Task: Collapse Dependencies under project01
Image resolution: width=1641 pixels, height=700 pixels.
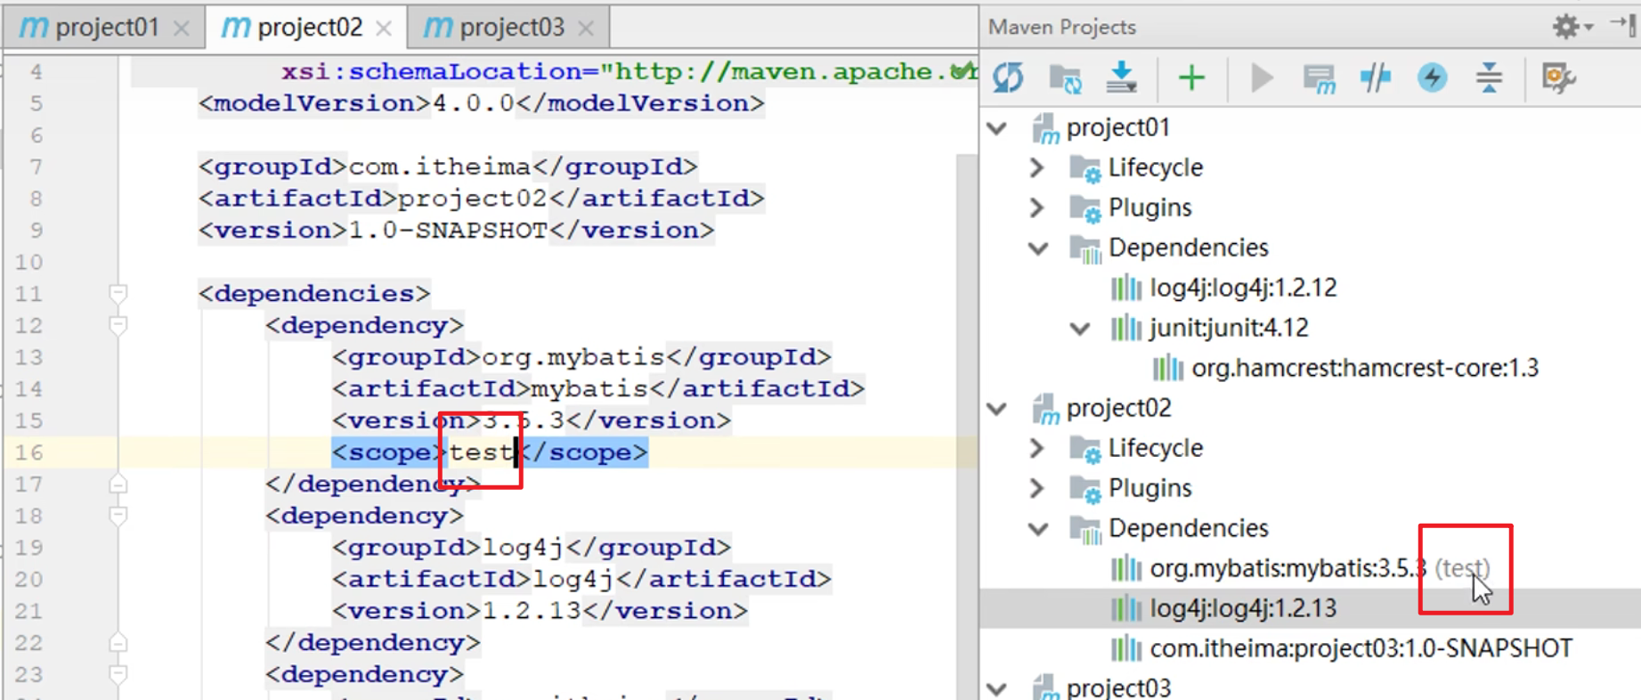Action: (x=1038, y=248)
